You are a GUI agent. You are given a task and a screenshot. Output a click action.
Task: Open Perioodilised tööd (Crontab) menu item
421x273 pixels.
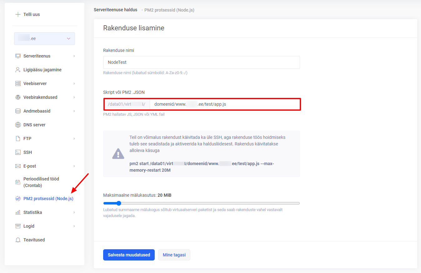tap(41, 182)
